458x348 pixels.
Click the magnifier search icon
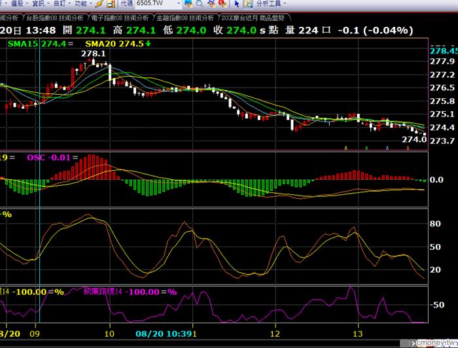point(200,4)
